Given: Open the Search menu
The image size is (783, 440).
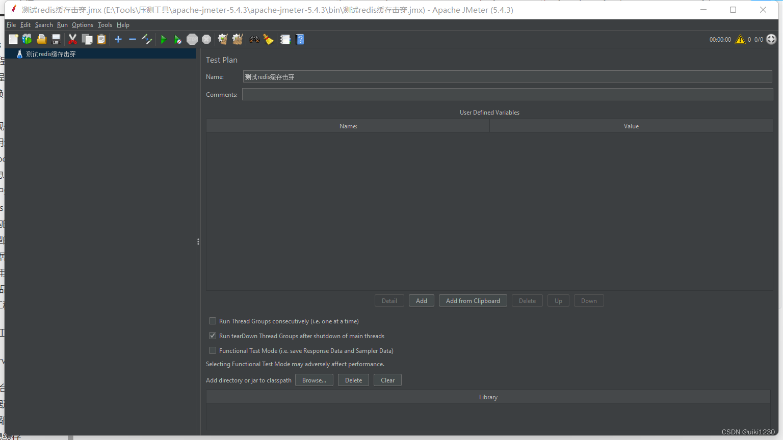Looking at the screenshot, I should 44,25.
